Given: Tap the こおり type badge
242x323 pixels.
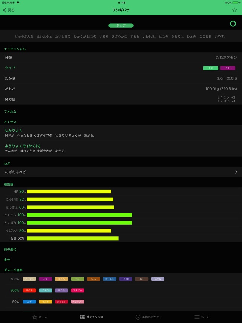Looking at the screenshot, I should 45,291.
